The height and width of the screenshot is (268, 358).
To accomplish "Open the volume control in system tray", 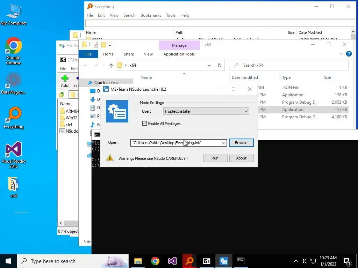I will click(304, 261).
